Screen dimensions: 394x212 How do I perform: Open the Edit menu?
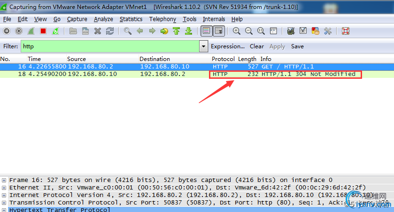[23, 19]
